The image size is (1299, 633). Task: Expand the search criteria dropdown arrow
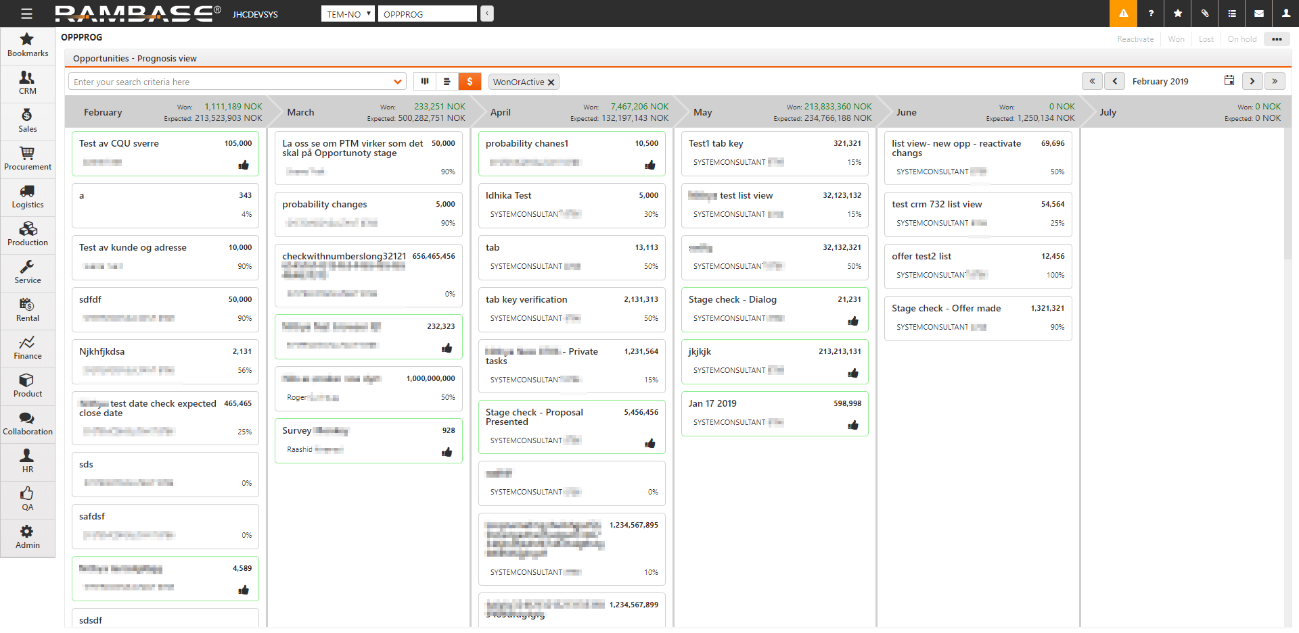point(397,82)
